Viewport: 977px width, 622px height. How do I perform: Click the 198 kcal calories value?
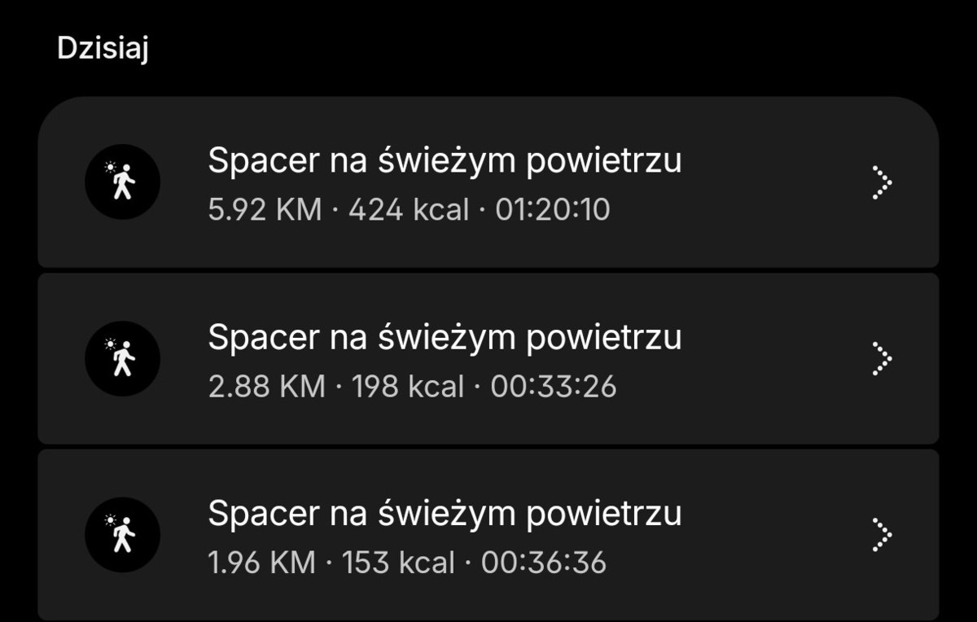(x=407, y=387)
